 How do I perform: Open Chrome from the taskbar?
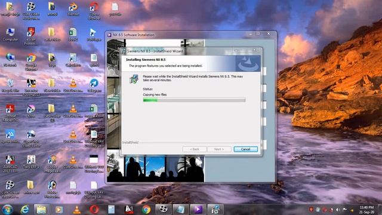tap(146, 210)
